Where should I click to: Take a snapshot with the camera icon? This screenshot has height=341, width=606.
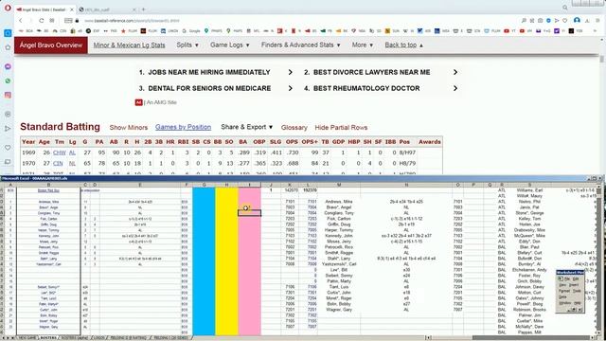[540, 21]
